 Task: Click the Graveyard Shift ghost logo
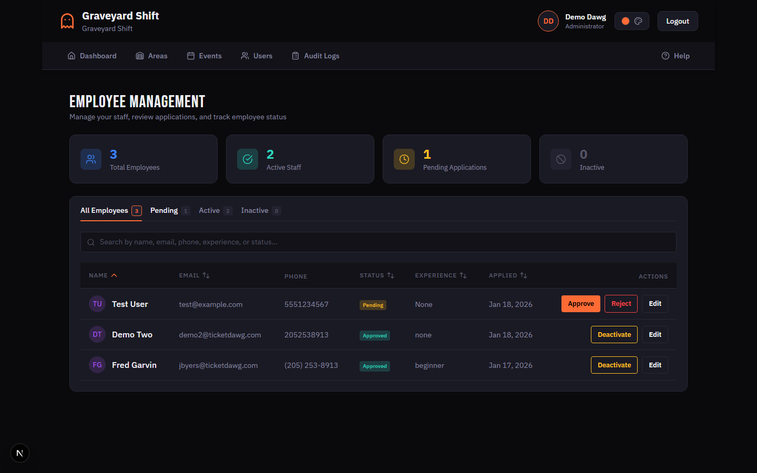(x=67, y=20)
